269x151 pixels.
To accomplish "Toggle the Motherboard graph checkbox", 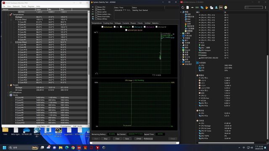I will [x=103, y=27].
